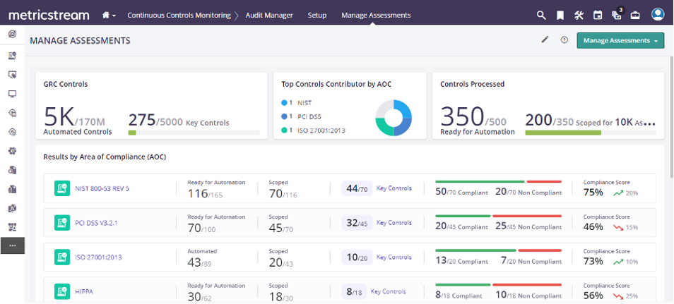Screen dimensions: 674x304
Task: Click the metricstream logo
Action: (49, 15)
